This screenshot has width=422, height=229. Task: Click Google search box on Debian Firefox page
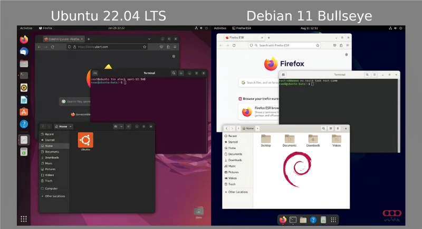(259, 83)
